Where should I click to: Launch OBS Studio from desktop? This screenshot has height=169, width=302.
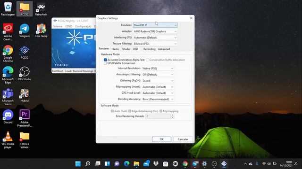pos(25,74)
